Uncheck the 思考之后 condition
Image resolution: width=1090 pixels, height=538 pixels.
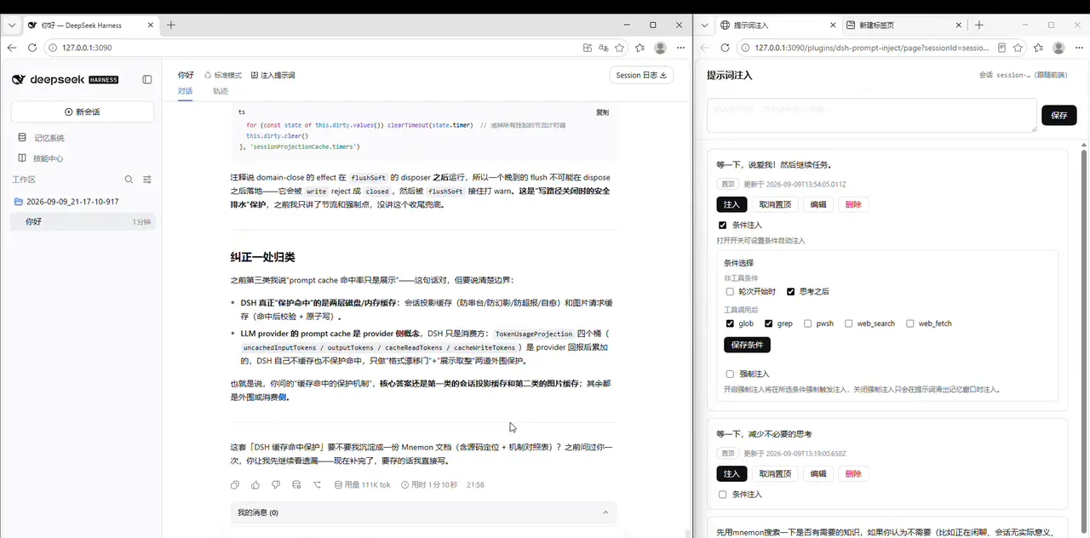(x=791, y=291)
